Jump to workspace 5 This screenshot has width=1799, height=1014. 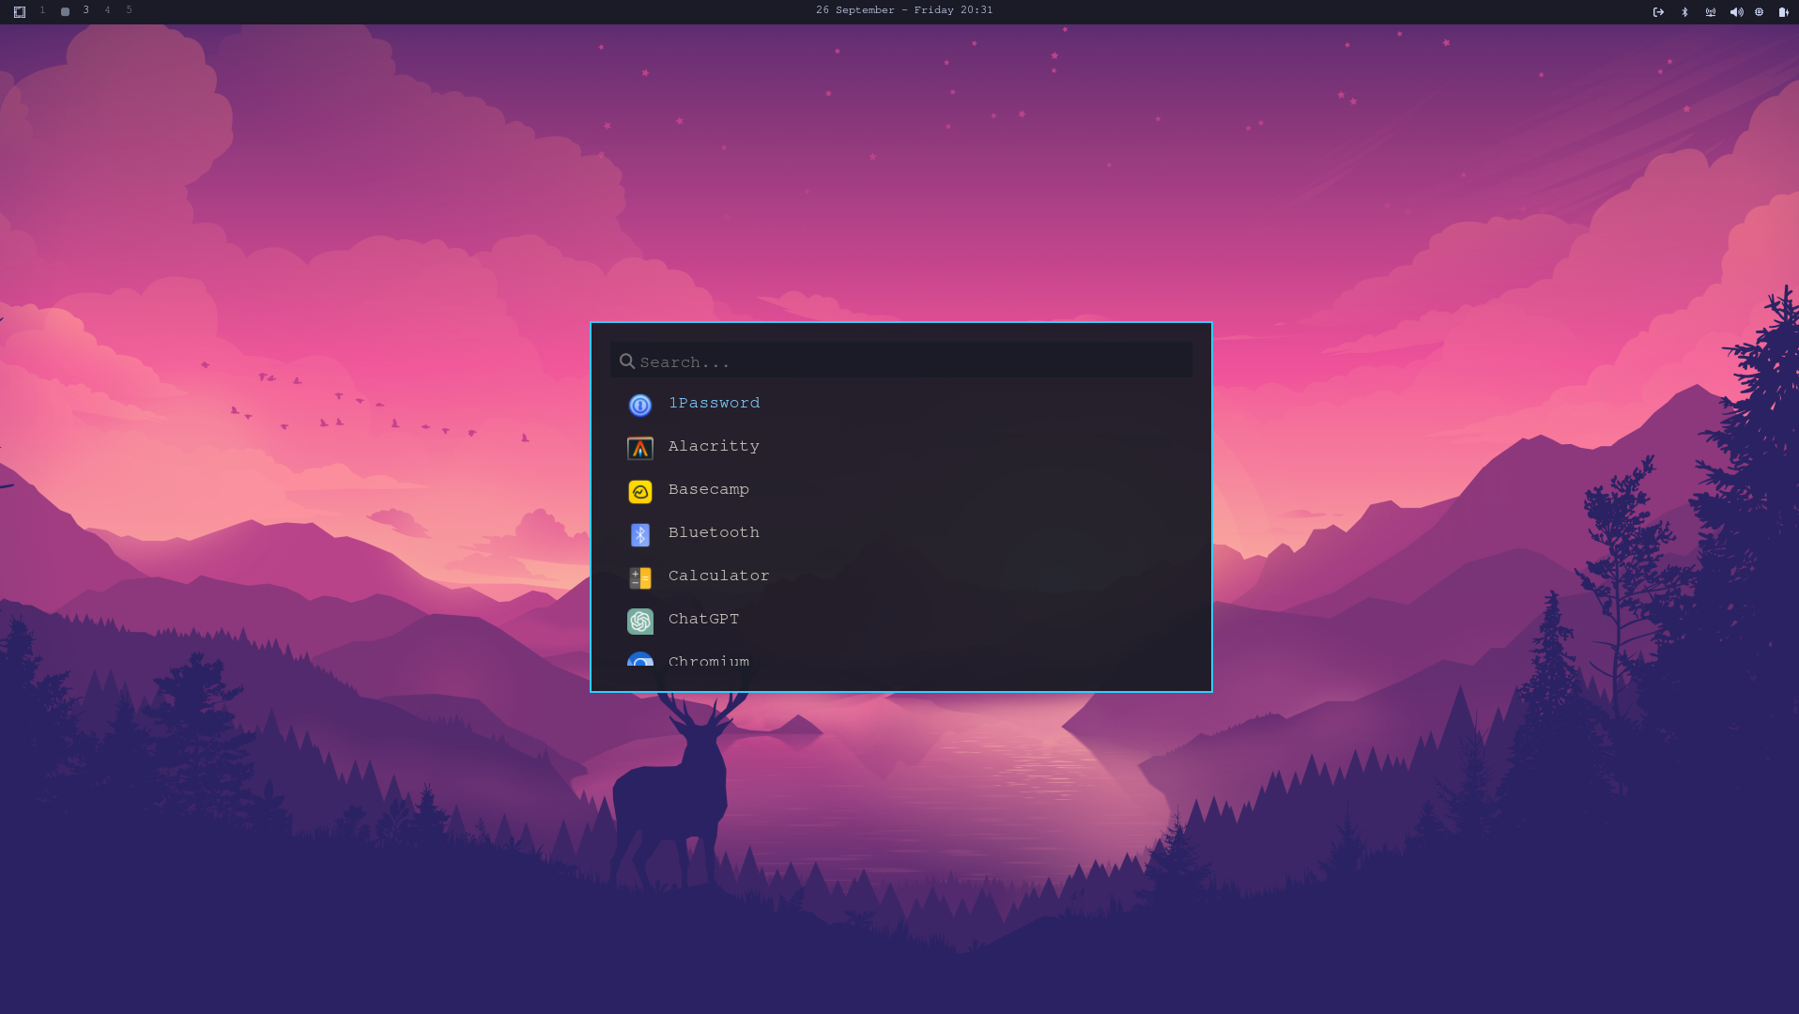pos(129,10)
